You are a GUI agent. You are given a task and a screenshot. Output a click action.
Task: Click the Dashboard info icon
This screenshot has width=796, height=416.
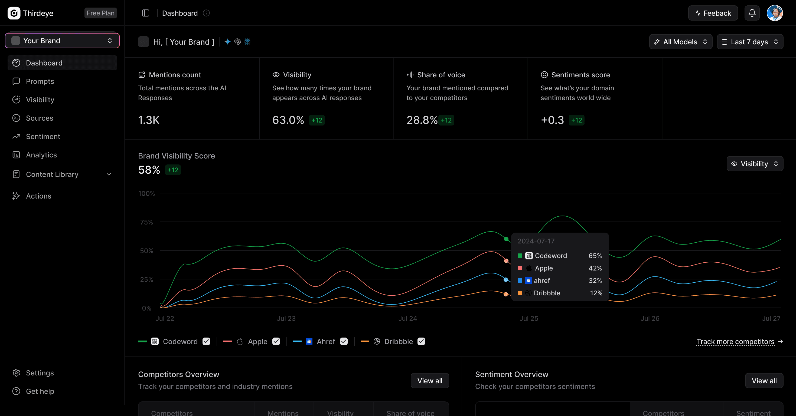pos(206,13)
